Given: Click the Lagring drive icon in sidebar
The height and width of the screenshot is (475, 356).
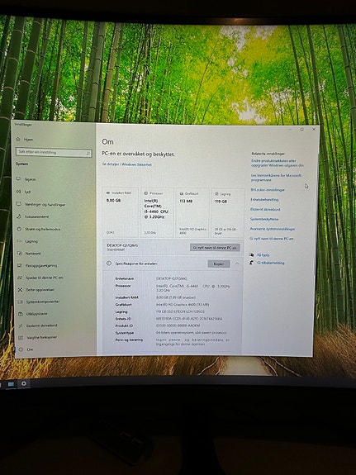Looking at the screenshot, I should pos(19,241).
